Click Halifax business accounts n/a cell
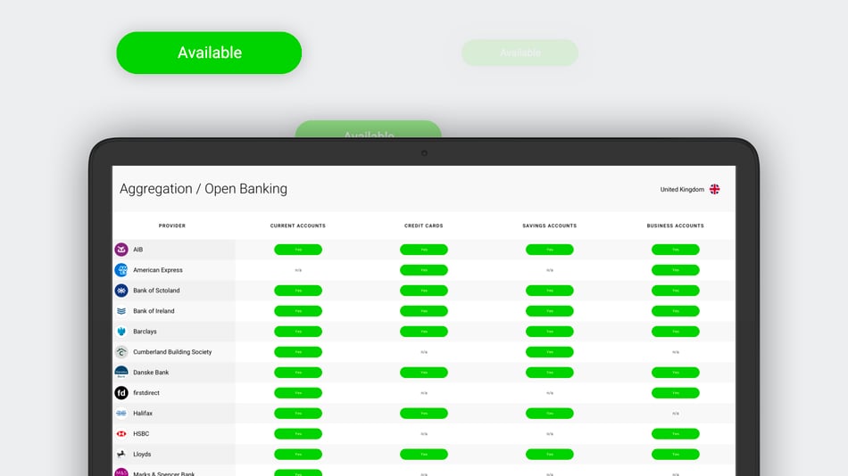The height and width of the screenshot is (476, 848). point(676,414)
